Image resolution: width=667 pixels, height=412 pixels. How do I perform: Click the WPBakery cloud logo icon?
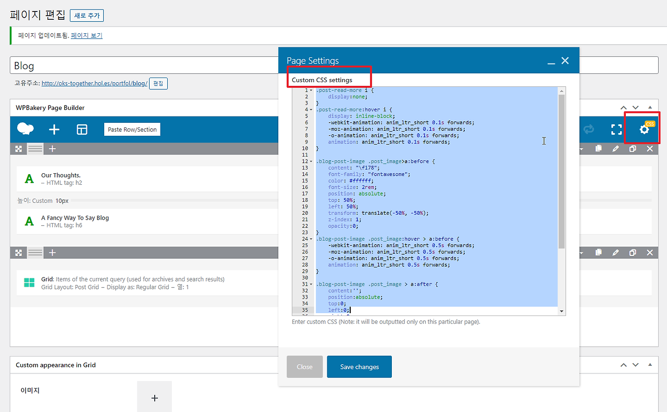click(26, 129)
